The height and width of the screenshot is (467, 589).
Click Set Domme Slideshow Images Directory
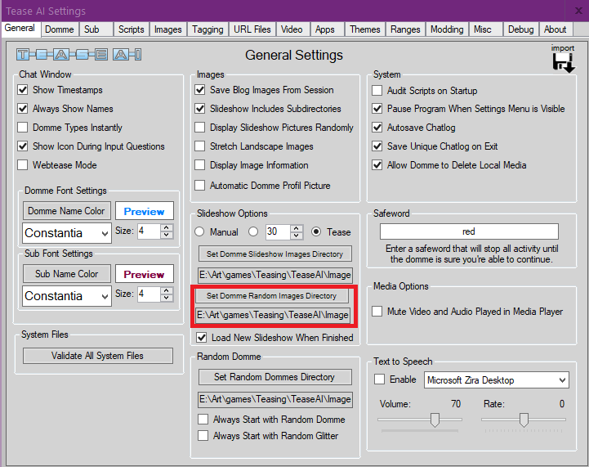pos(275,254)
